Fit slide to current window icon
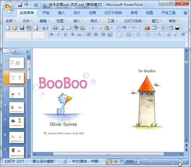The image size is (191, 167). click(180, 161)
